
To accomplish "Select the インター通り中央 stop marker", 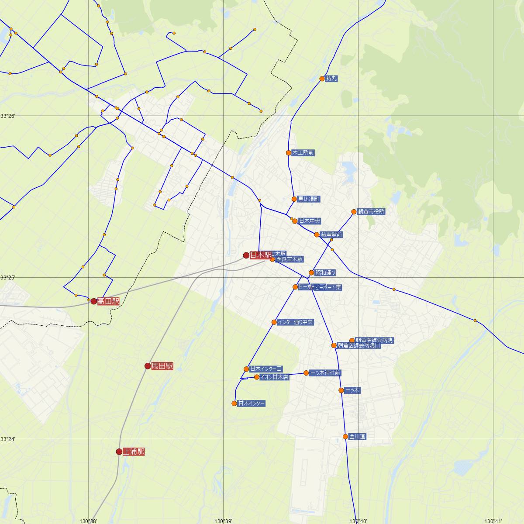I will 274,322.
